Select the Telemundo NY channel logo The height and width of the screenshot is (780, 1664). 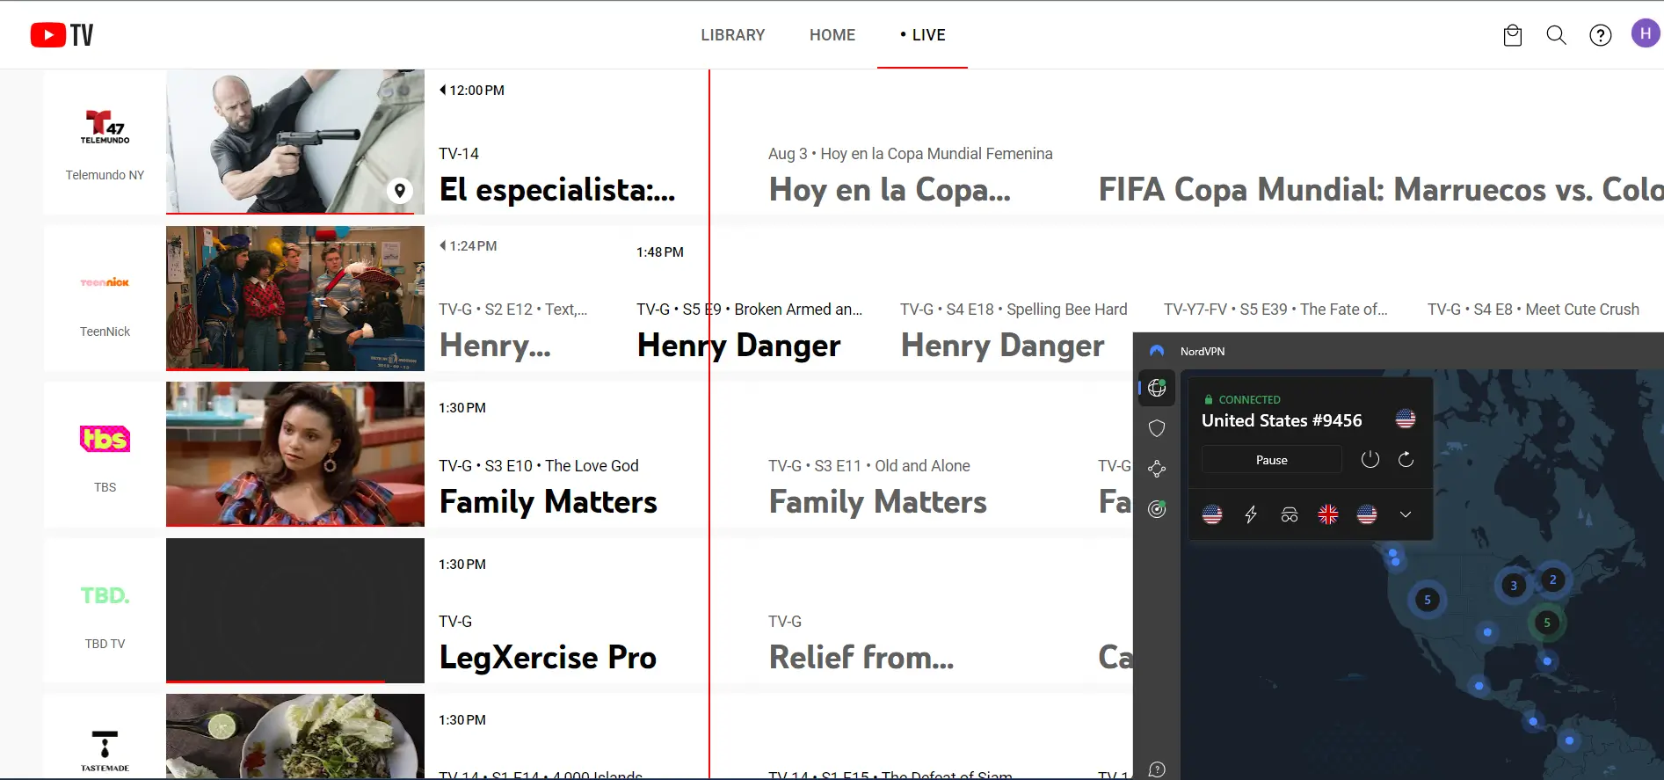click(105, 128)
